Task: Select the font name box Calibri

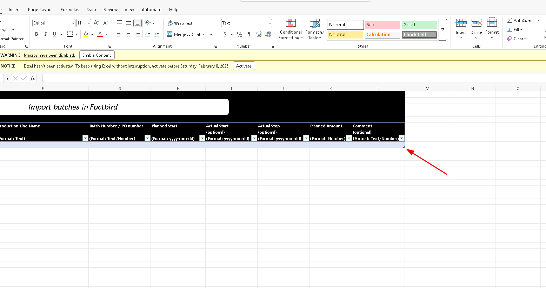Action: click(54, 23)
